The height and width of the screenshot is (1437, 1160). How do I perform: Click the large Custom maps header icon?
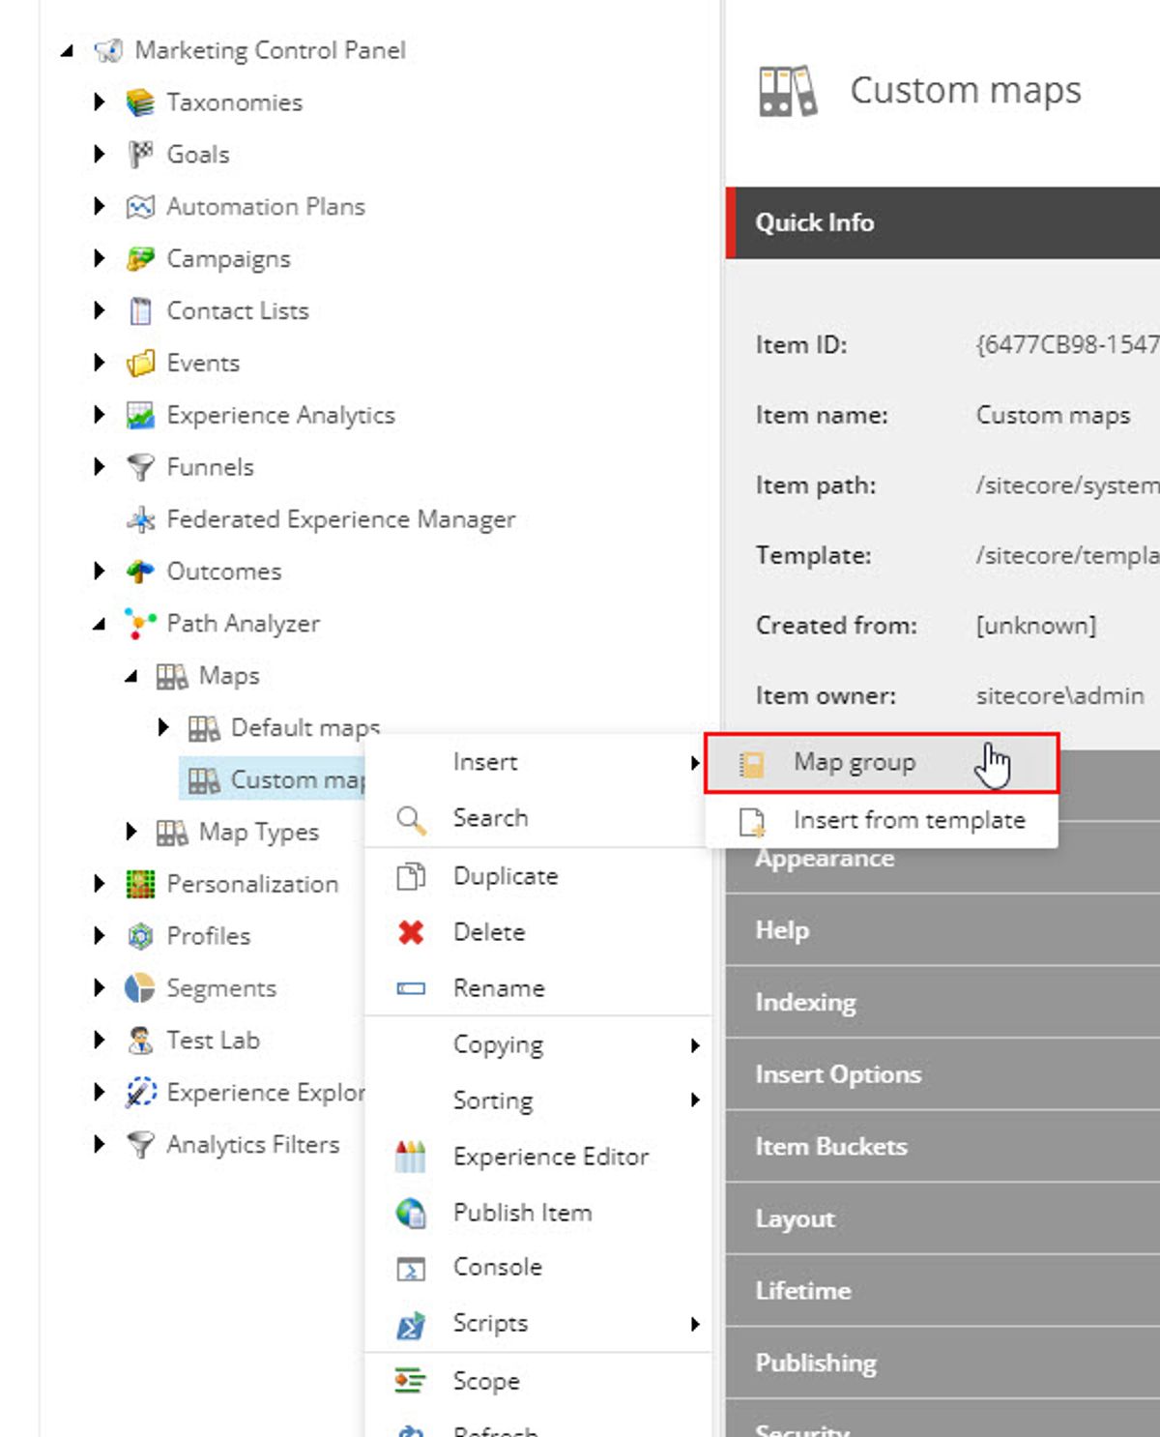[x=788, y=92]
